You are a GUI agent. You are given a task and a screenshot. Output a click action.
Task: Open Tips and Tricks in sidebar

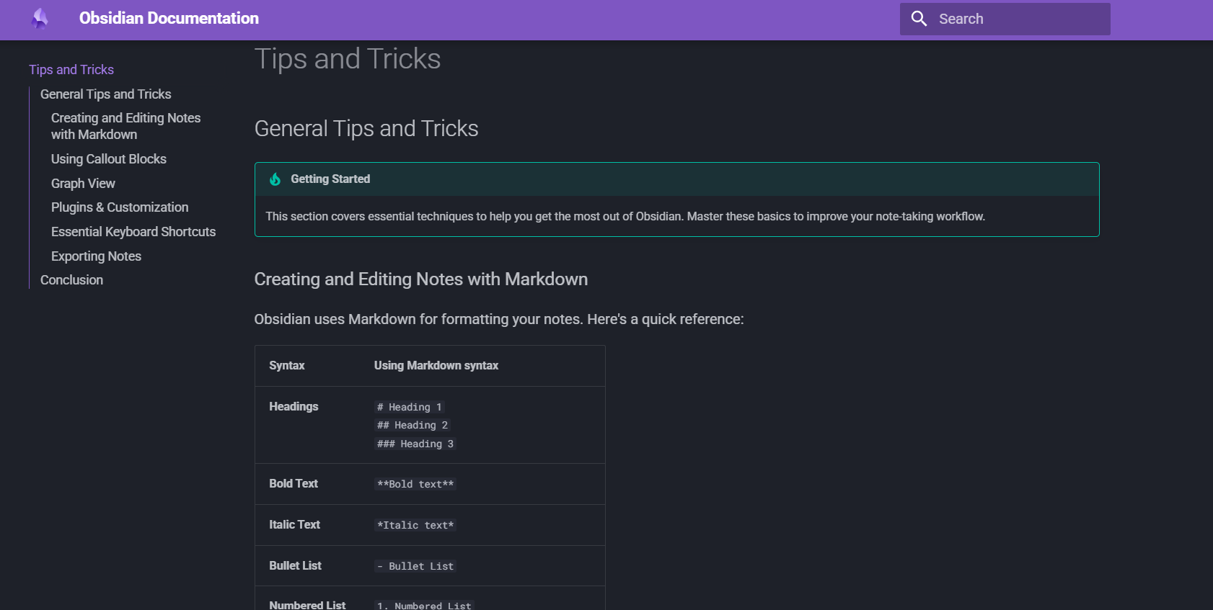pos(71,70)
